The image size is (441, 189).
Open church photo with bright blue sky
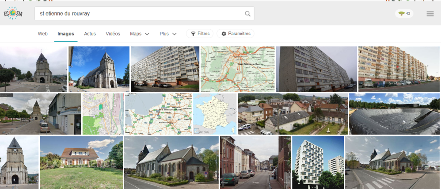click(x=99, y=69)
